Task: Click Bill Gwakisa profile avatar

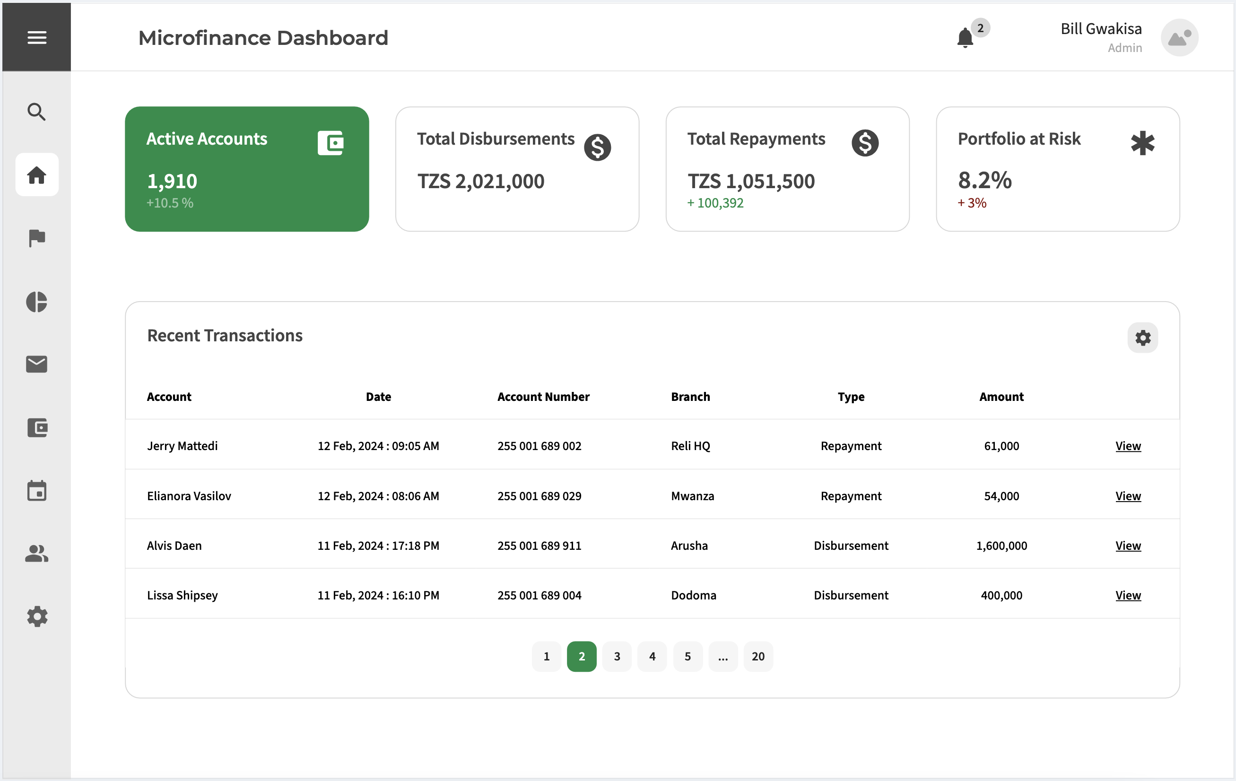Action: pos(1180,38)
